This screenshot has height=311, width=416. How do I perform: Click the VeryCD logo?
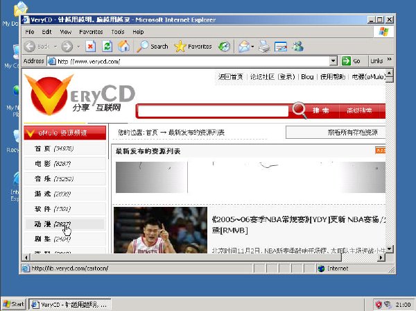[x=80, y=95]
